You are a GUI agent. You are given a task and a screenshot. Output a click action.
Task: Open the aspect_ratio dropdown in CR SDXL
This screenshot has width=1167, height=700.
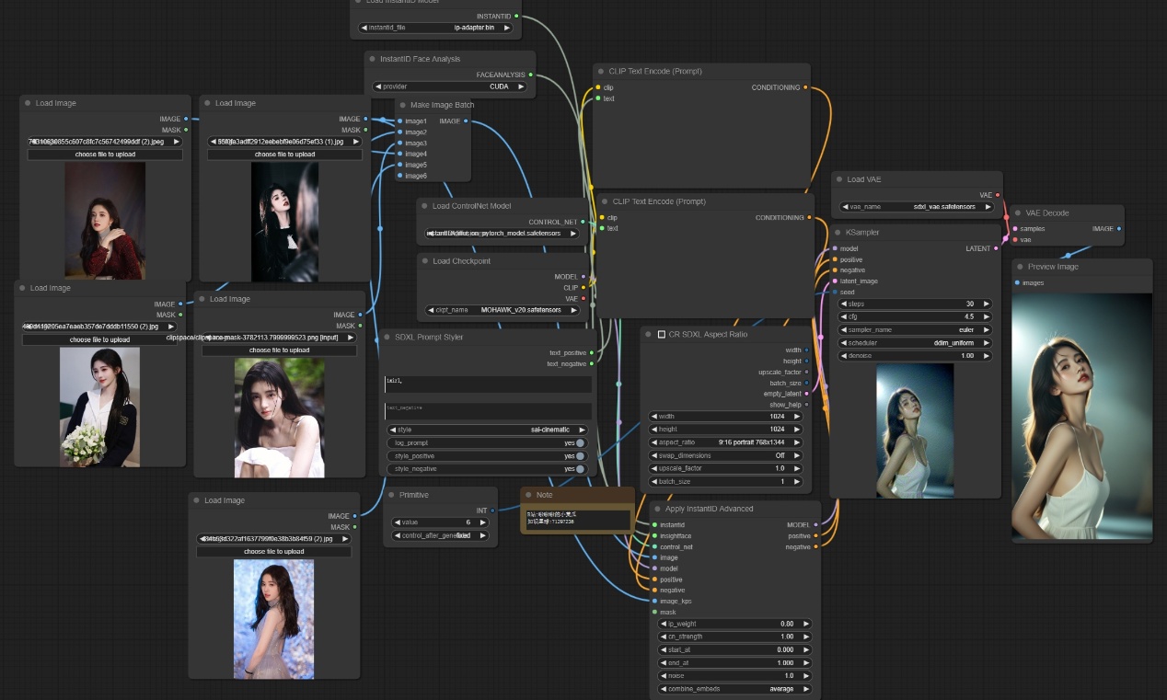point(726,442)
